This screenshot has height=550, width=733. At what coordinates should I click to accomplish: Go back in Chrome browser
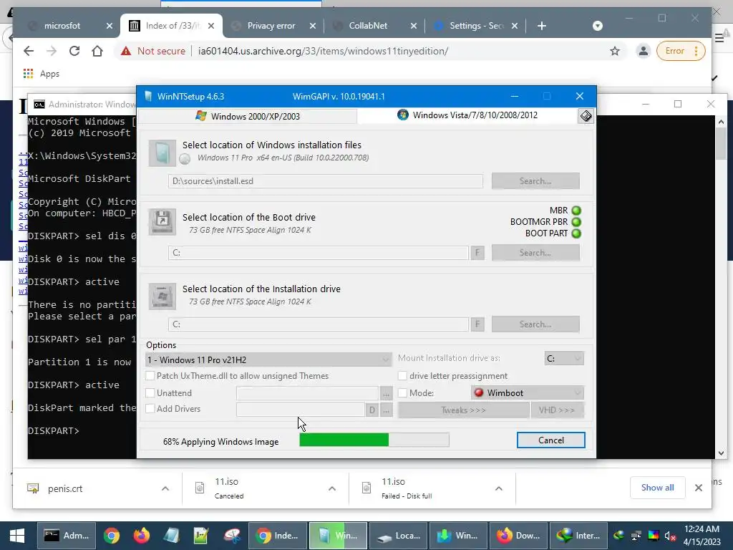(x=29, y=51)
